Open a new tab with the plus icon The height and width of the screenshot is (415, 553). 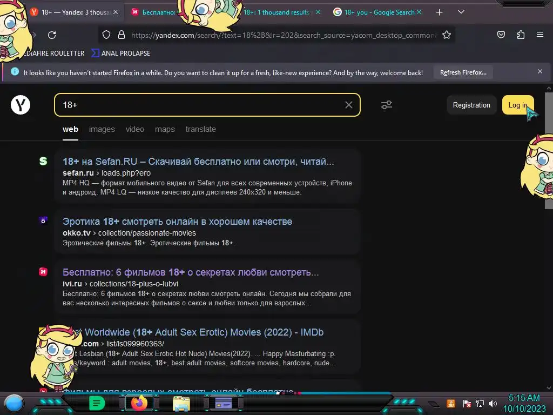[x=439, y=12]
